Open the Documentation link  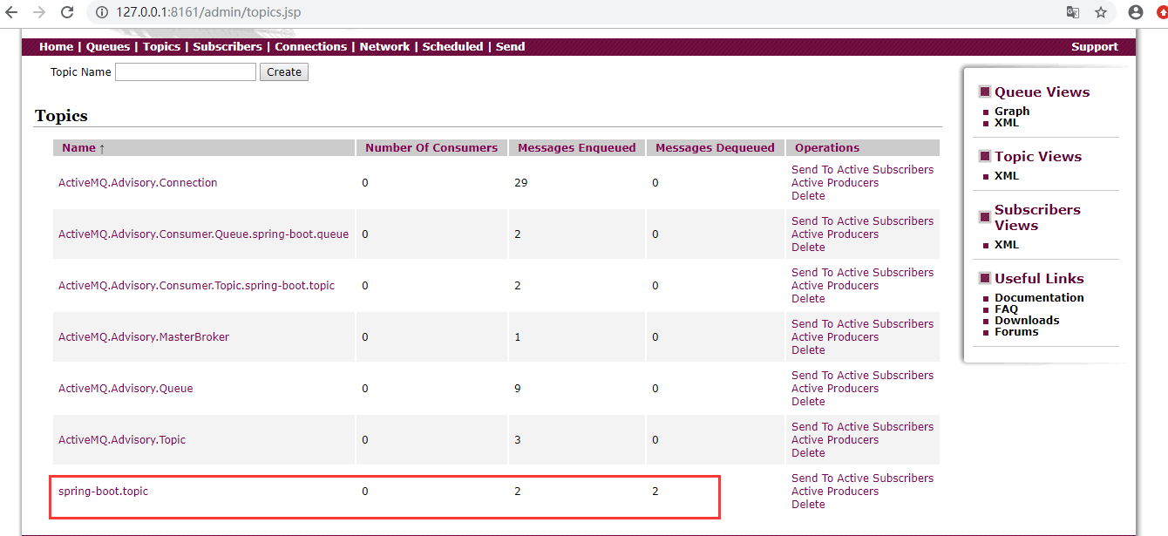click(x=1039, y=298)
